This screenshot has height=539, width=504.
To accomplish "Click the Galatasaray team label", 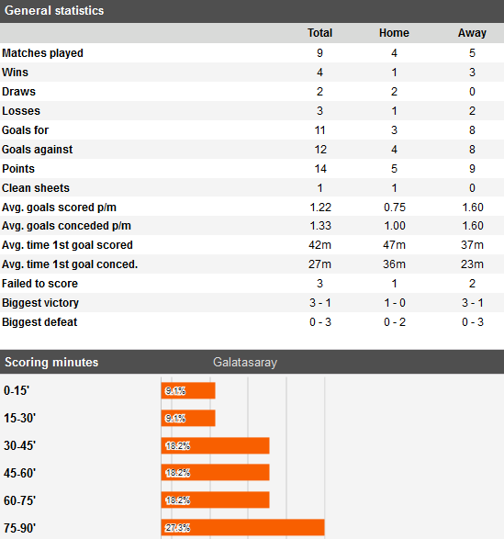I will point(245,363).
